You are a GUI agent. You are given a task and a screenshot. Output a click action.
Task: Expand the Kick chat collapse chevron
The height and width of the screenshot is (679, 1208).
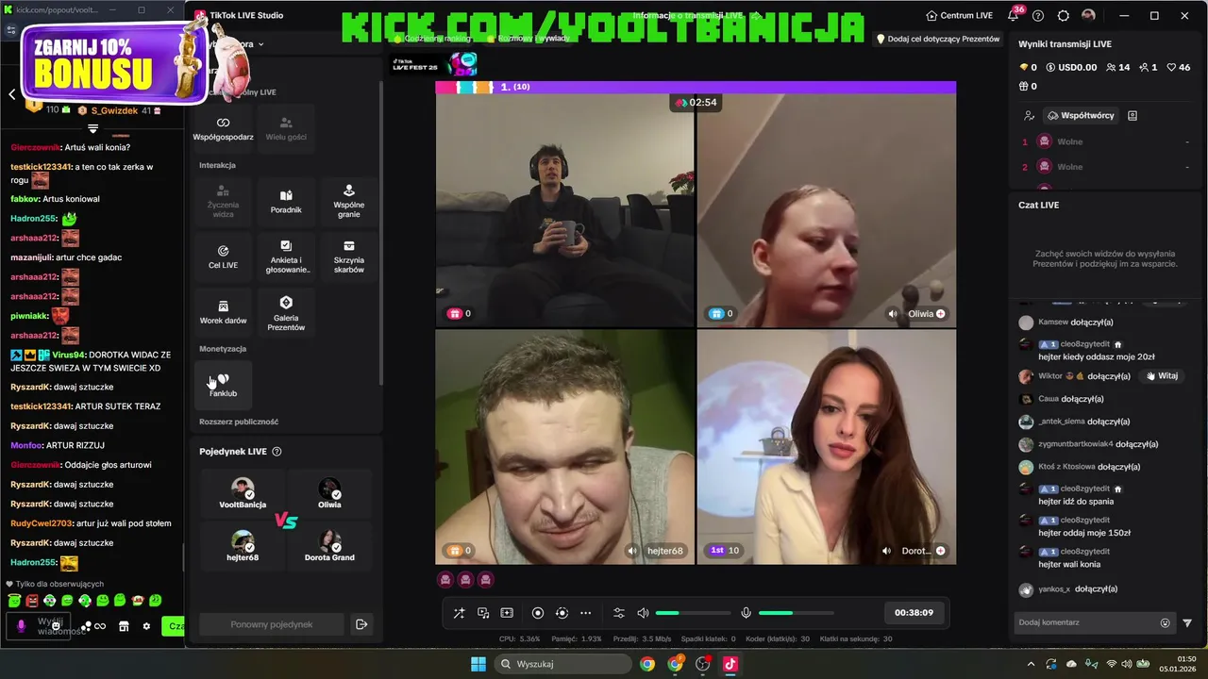pos(92,129)
